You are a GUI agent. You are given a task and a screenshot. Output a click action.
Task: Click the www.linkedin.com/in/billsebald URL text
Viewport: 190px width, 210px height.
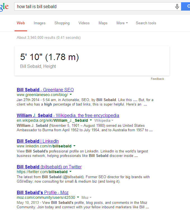pos(44,146)
